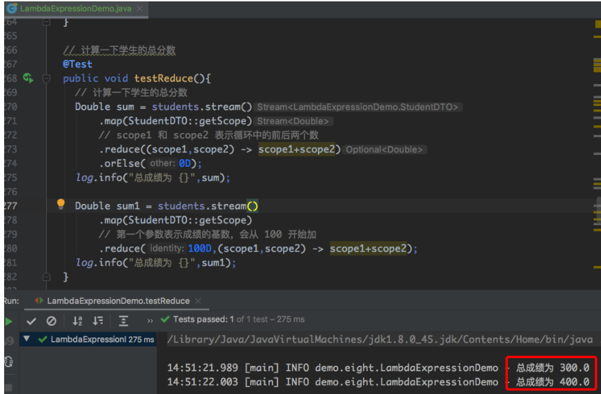
Task: Stop the run with the stop square
Action: coord(8,388)
